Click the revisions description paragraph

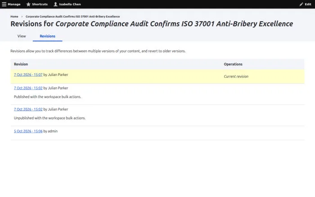point(98,51)
